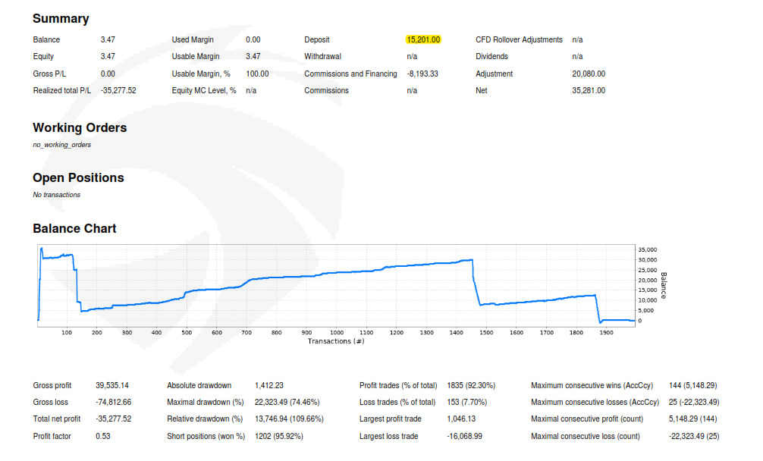Click Maximum consecutive losses value 25 (-22,323.49)
The width and height of the screenshot is (763, 461).
(x=694, y=403)
